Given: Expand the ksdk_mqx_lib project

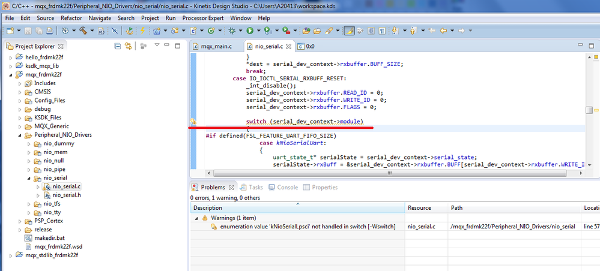Looking at the screenshot, I should tap(11, 66).
